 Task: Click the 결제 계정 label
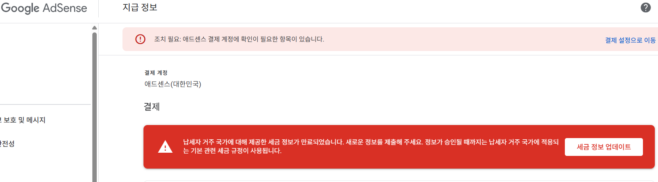156,73
